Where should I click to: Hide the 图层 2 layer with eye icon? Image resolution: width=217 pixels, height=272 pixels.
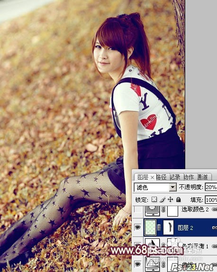click(138, 227)
